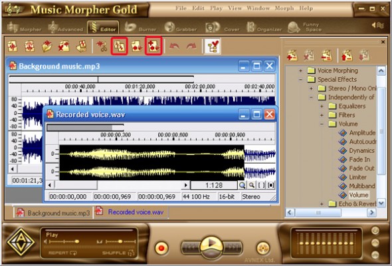
Task: Click the zoom in magnifier in Recorded voice
Action: pos(242,185)
